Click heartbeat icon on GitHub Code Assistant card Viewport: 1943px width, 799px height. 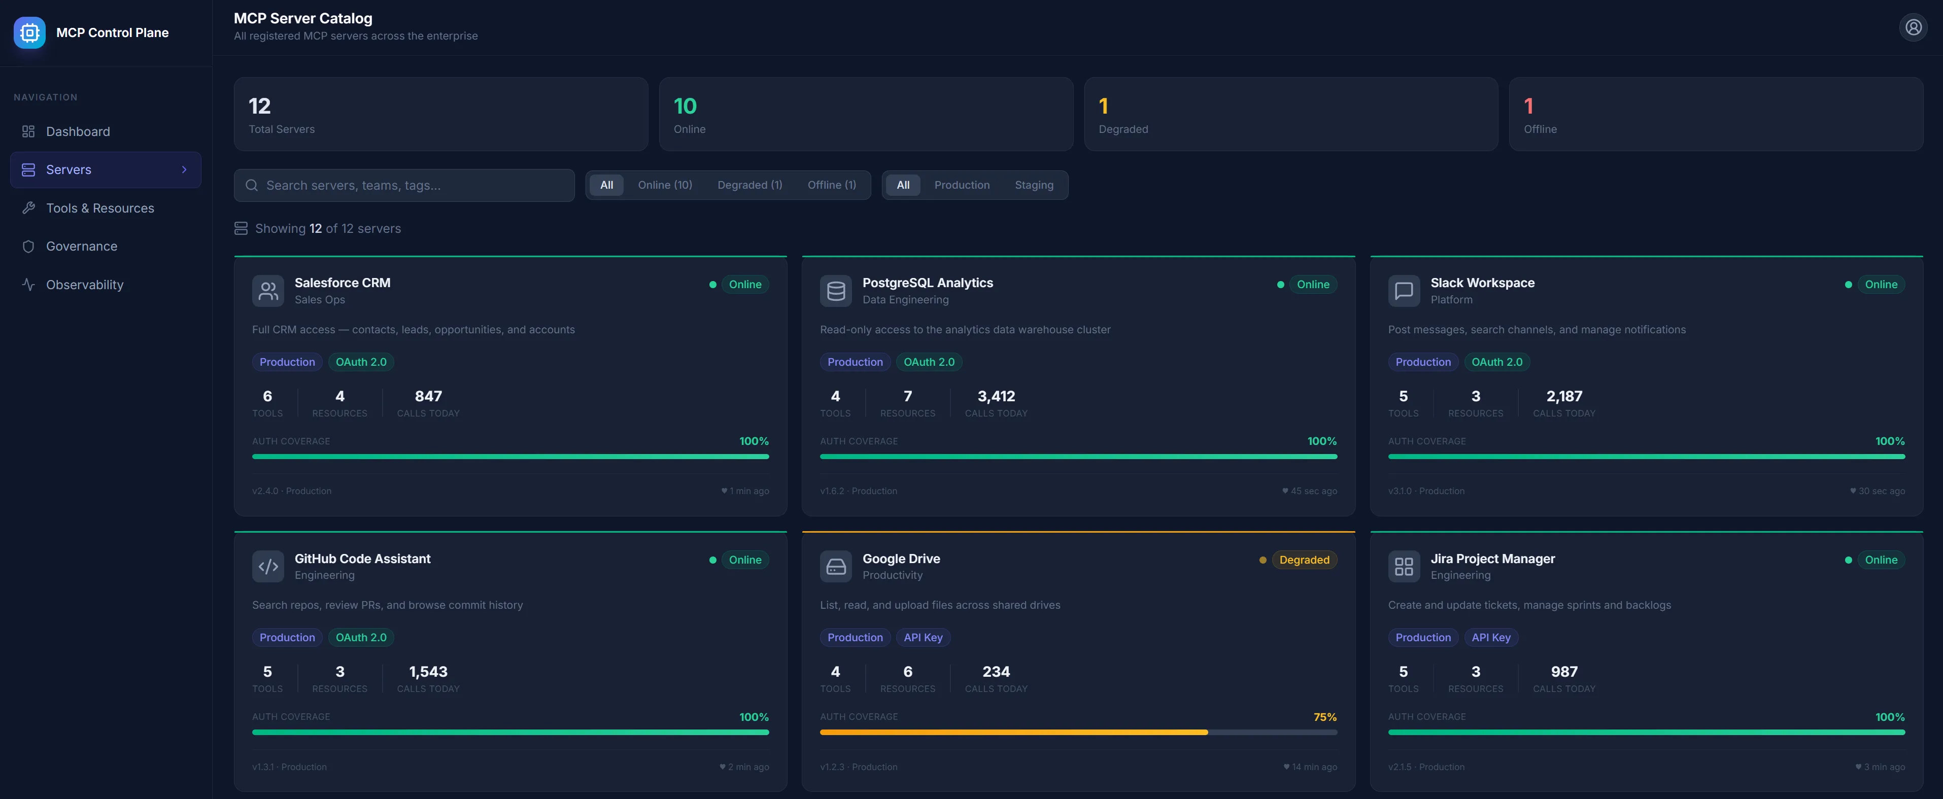(x=723, y=767)
